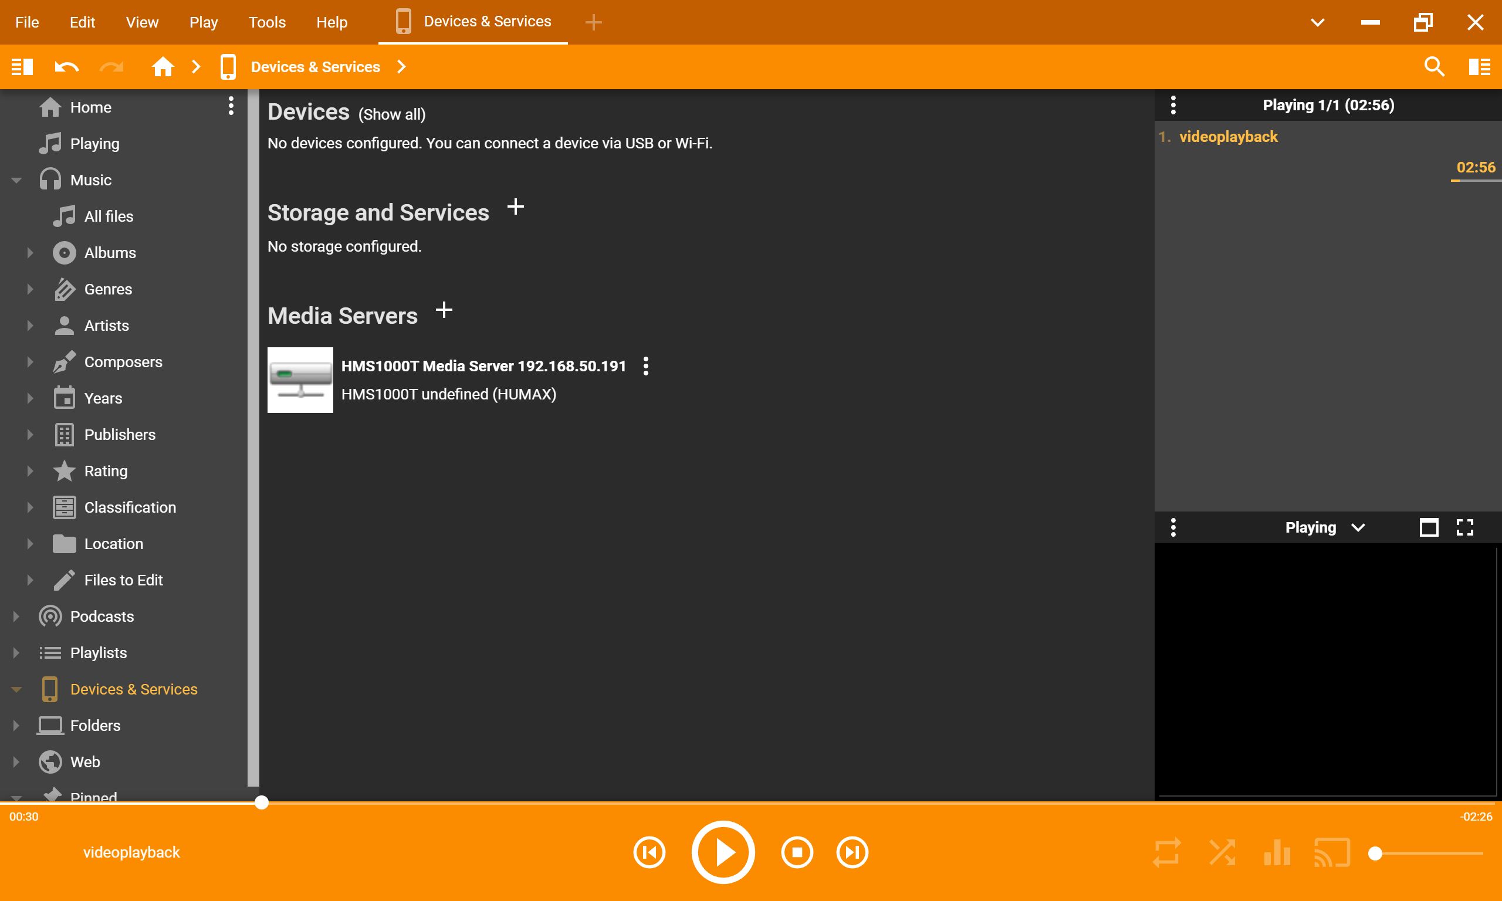
Task: Toggle repeat playback mode
Action: 1166,852
